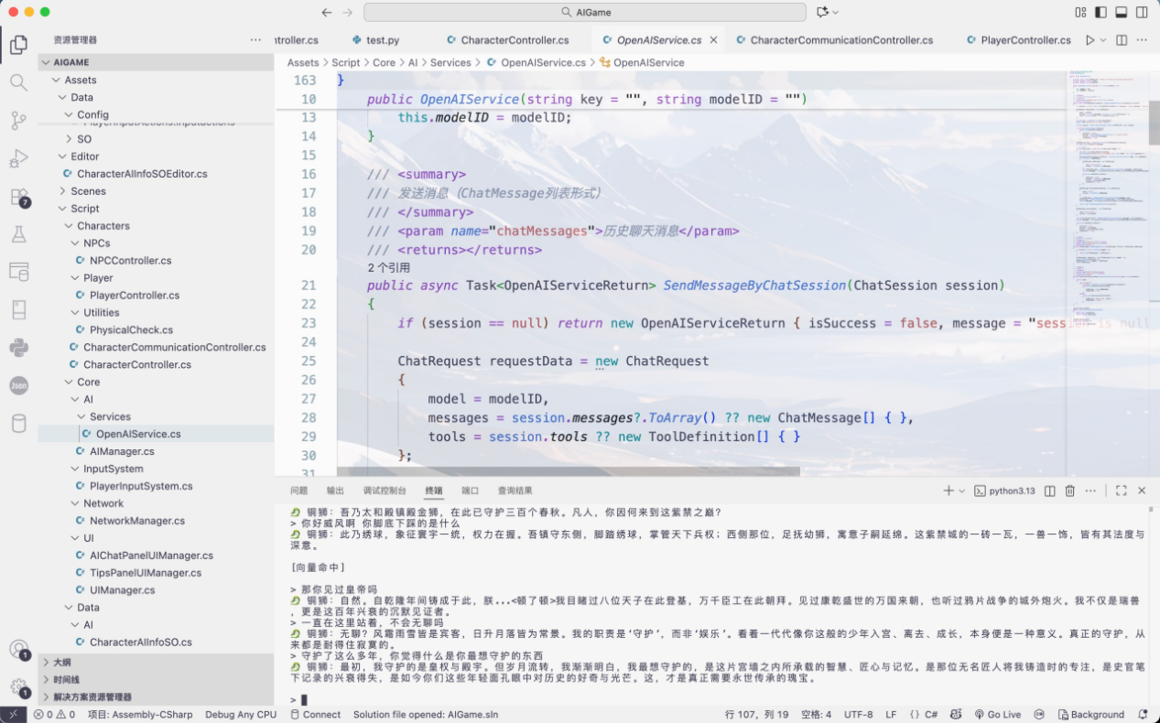This screenshot has width=1160, height=723.
Task: Click the AIGame search box in the title bar
Action: (x=585, y=12)
